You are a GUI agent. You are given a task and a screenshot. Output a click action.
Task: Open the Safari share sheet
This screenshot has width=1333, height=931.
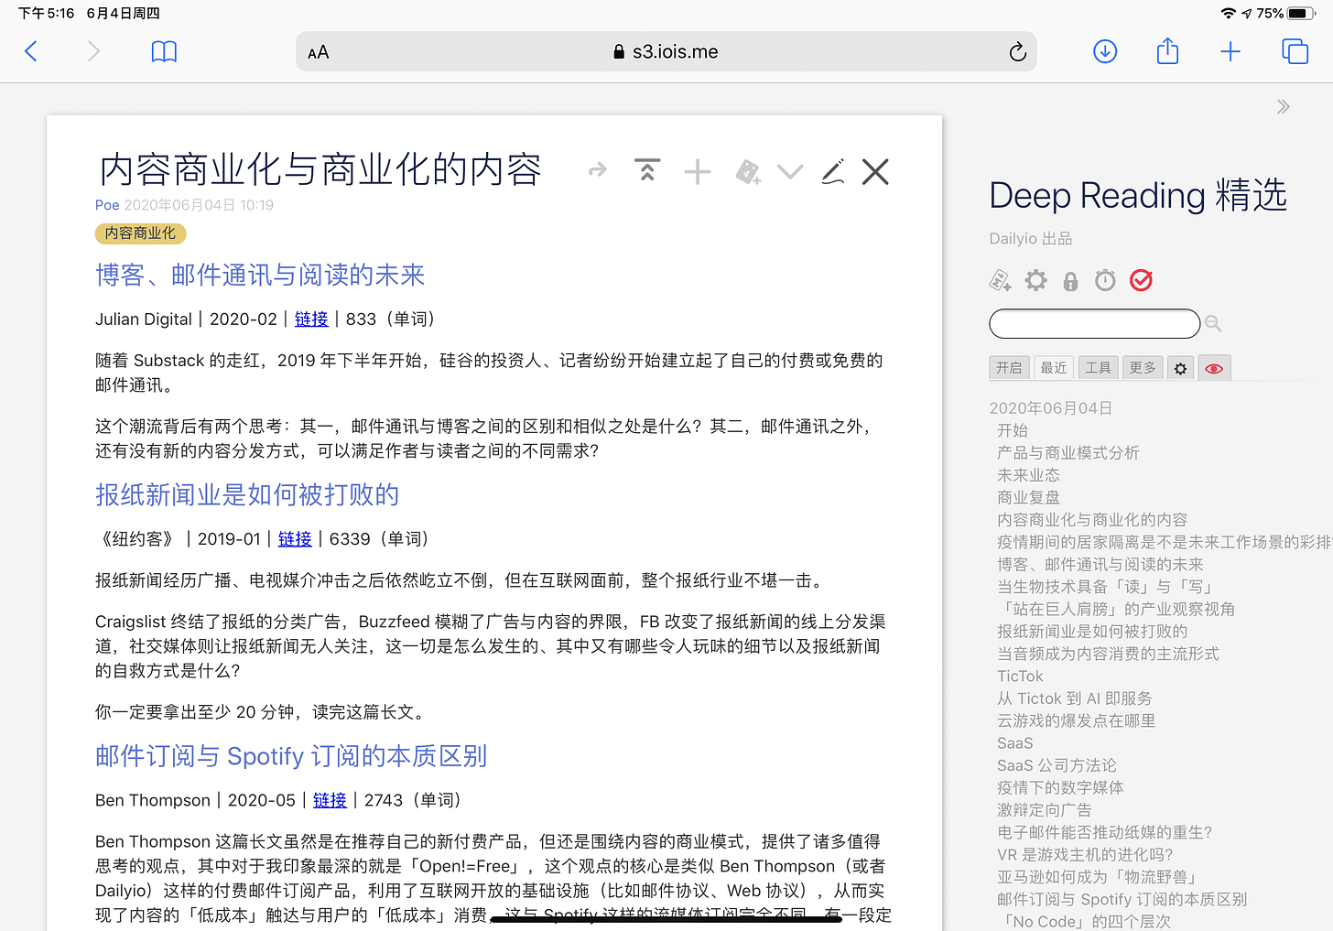(1167, 50)
